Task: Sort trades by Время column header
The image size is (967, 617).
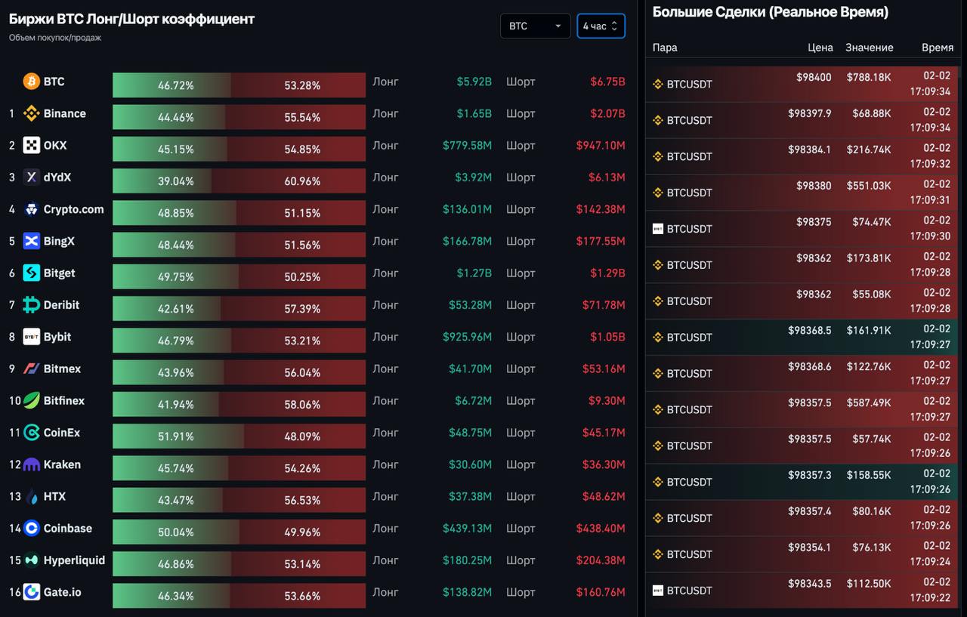Action: point(938,47)
